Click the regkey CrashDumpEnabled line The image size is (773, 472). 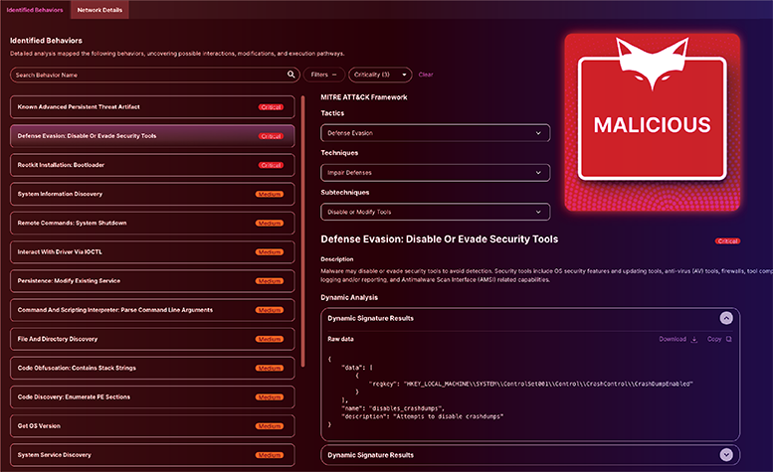[x=530, y=384]
